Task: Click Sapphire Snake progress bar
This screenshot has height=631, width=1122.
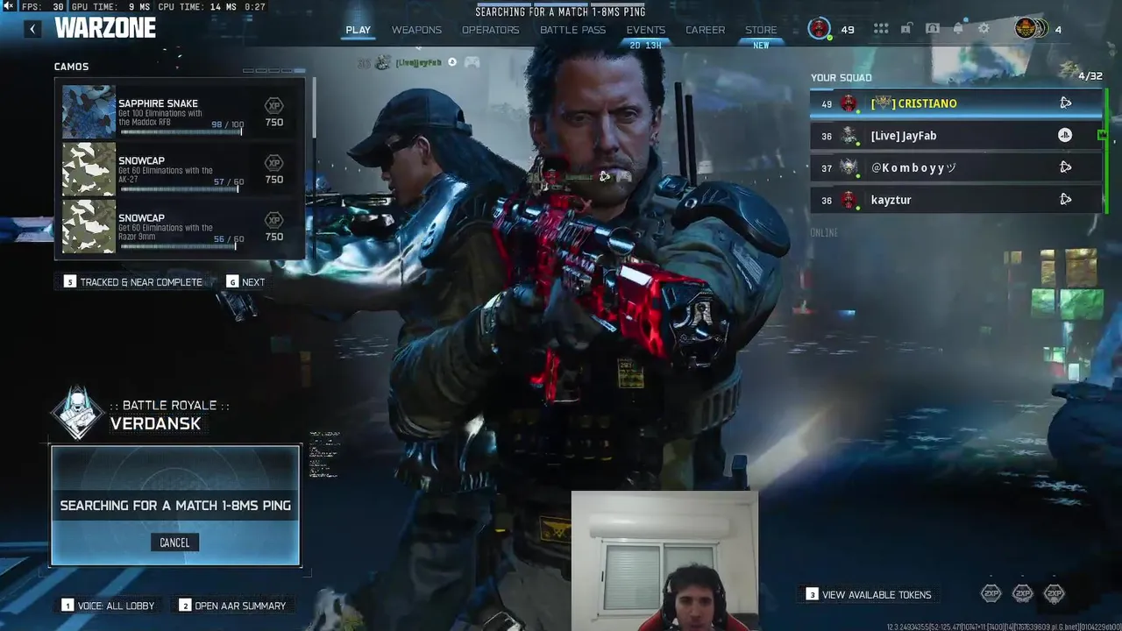Action: tap(181, 131)
